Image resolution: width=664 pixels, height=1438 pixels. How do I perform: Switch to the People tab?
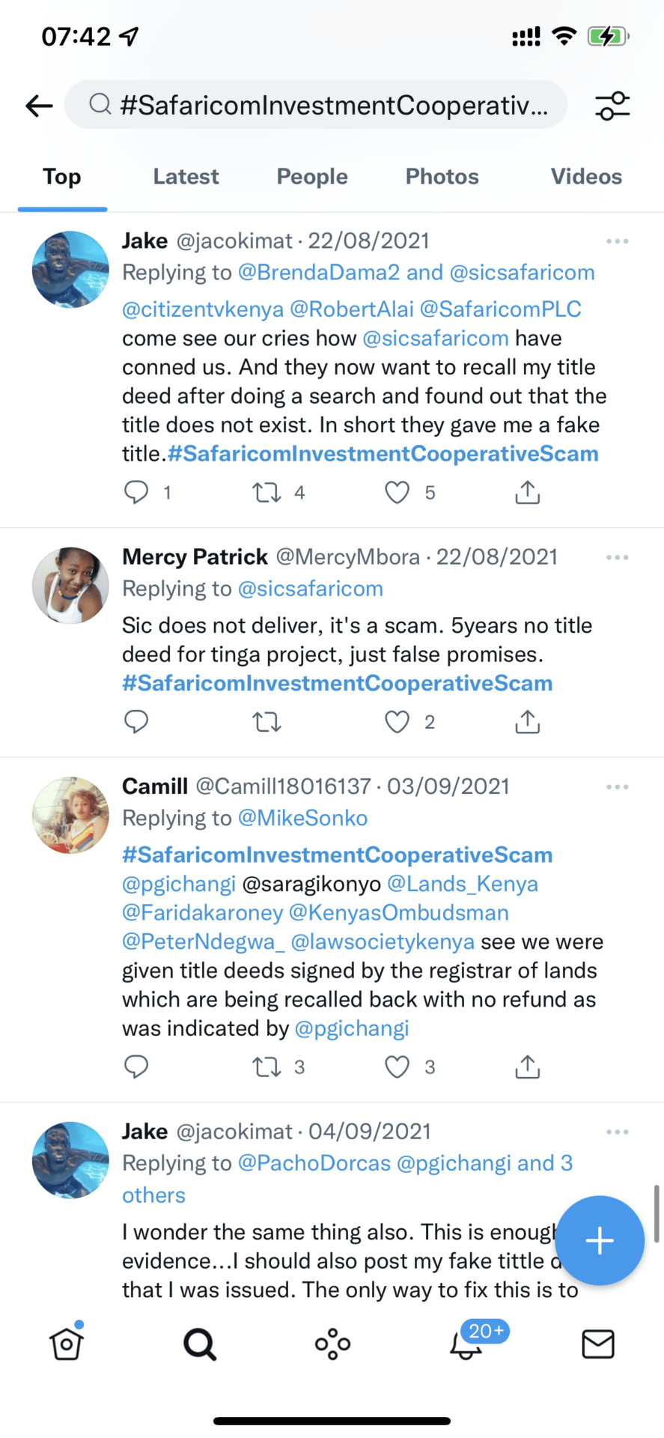point(312,177)
